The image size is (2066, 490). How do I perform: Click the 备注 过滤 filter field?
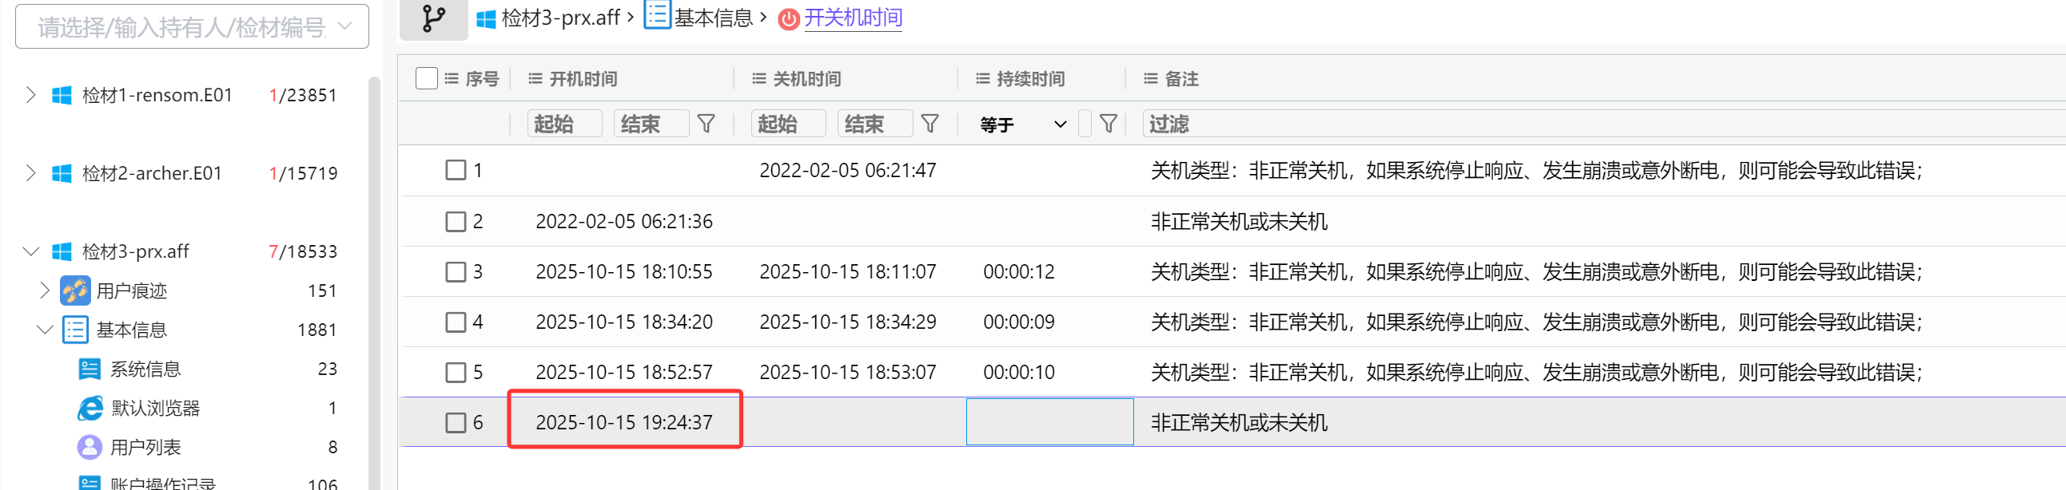tap(1602, 124)
